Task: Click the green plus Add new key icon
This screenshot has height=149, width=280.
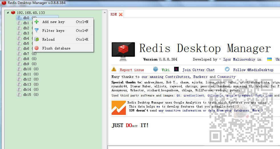Action: pos(37,22)
